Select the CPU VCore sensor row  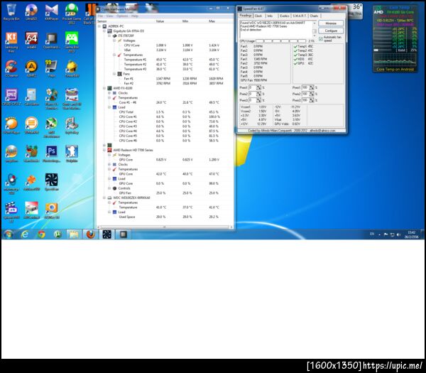click(x=165, y=45)
